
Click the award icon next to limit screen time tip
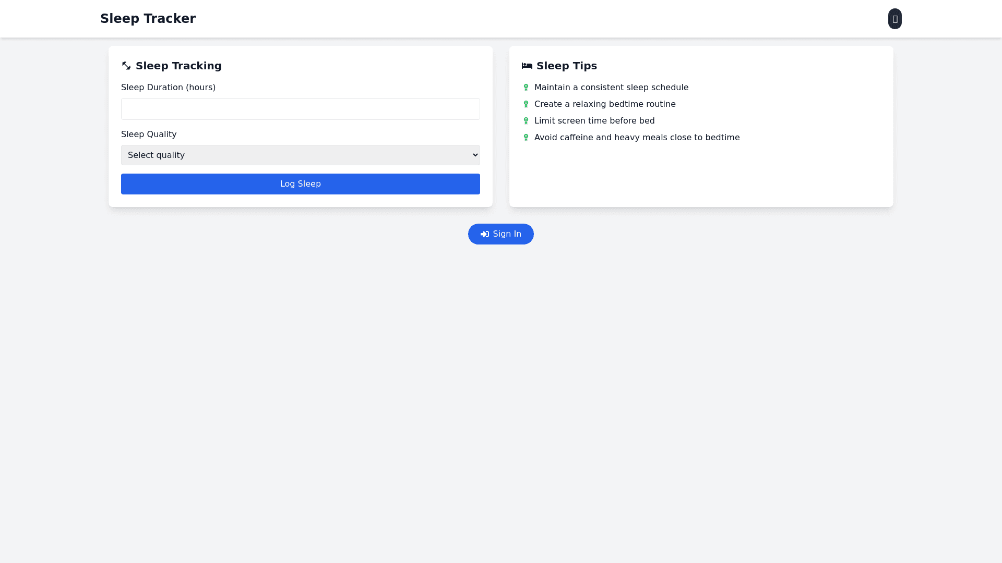tap(526, 121)
